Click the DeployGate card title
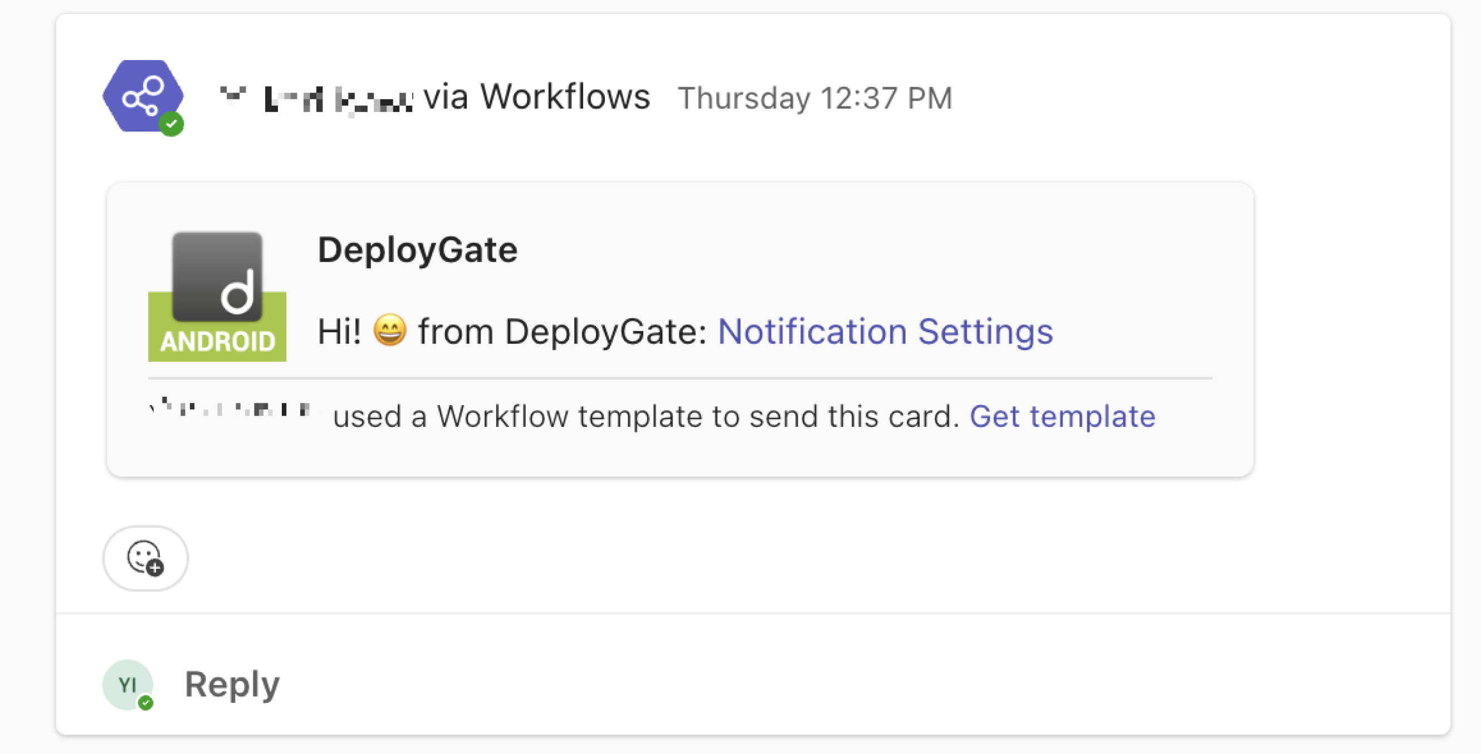1481x754 pixels. [417, 249]
